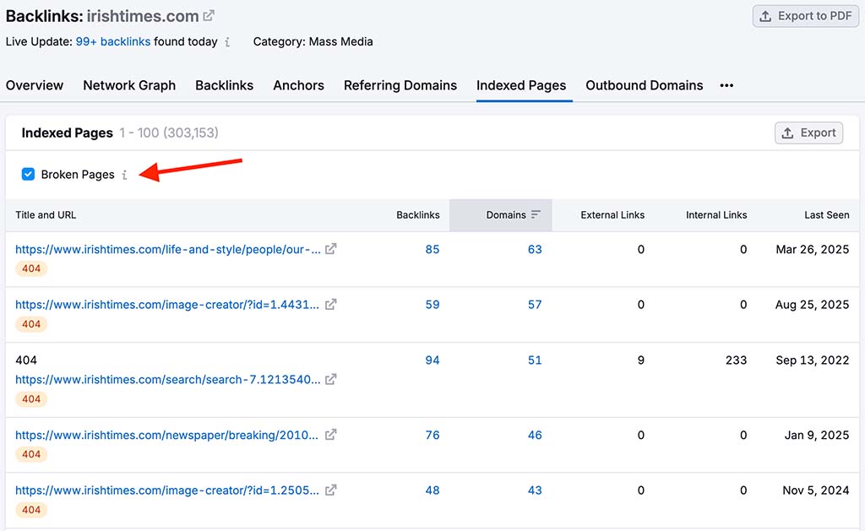The height and width of the screenshot is (531, 865).
Task: Uncheck the Broken Pages checkbox
Action: click(28, 174)
